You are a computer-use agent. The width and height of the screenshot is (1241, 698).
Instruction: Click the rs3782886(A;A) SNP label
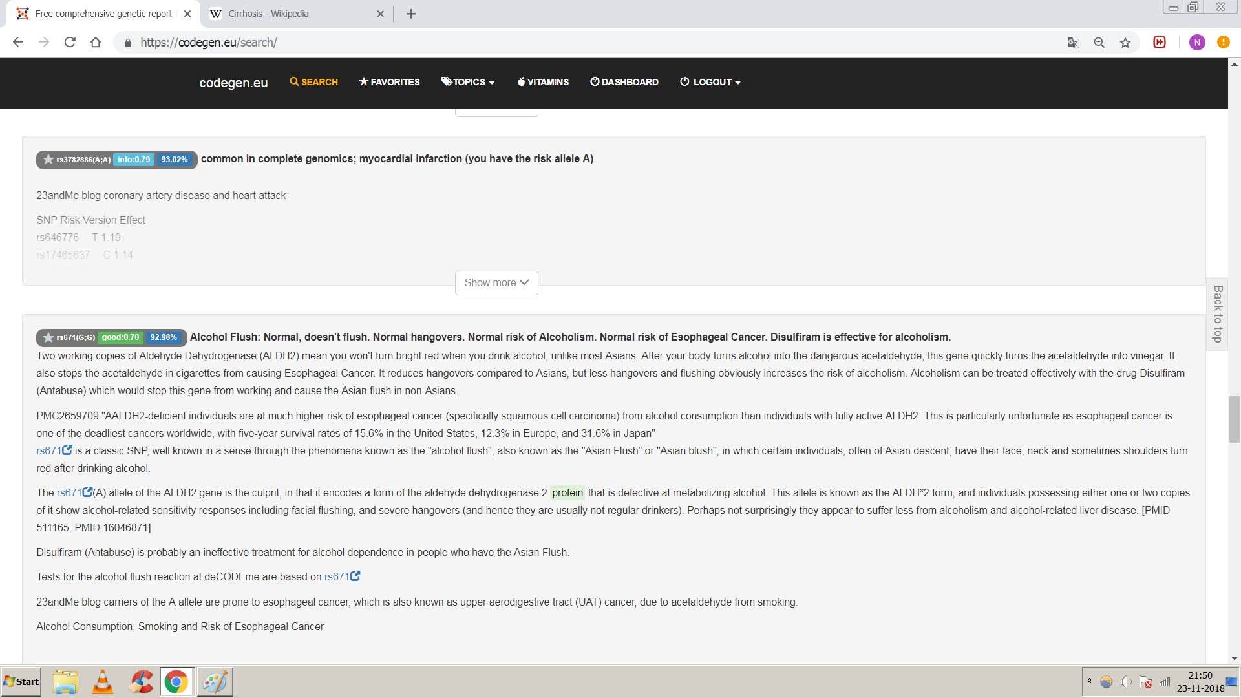point(83,160)
